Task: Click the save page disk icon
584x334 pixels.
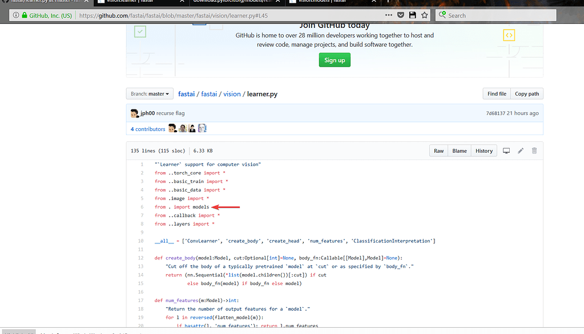Action: tap(412, 15)
